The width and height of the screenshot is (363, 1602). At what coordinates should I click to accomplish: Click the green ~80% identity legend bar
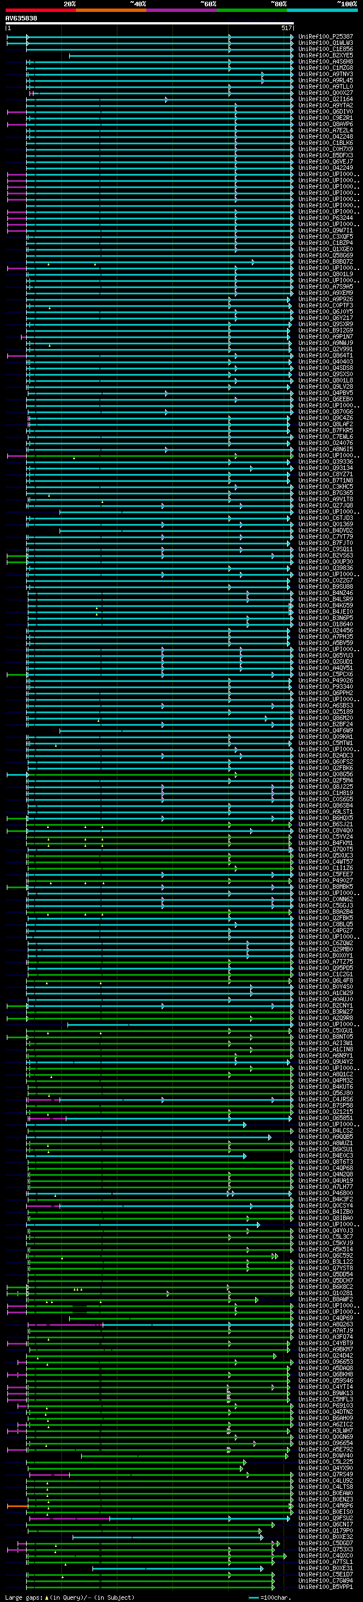(x=252, y=10)
